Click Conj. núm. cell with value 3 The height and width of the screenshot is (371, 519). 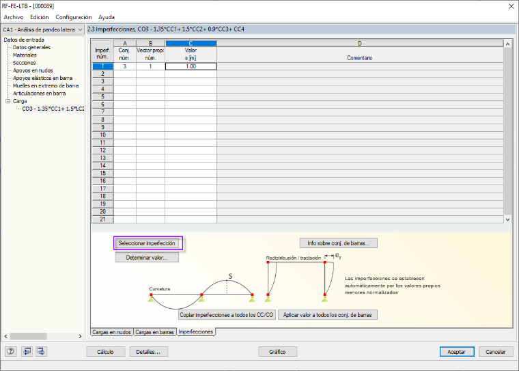coord(125,66)
